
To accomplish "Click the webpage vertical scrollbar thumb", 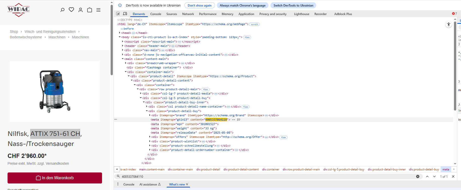I will pos(112,40).
